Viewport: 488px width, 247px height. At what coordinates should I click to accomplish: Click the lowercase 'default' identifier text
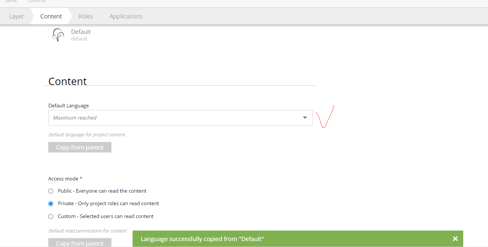[x=79, y=39]
